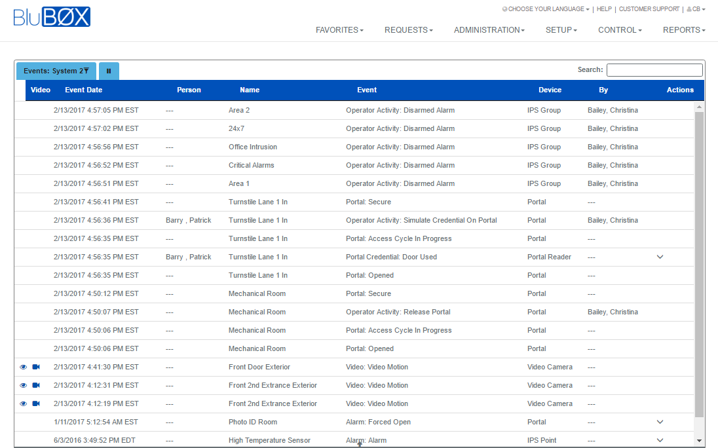Click the Customer Support link
Viewport: 718px width, 448px height.
(648, 9)
